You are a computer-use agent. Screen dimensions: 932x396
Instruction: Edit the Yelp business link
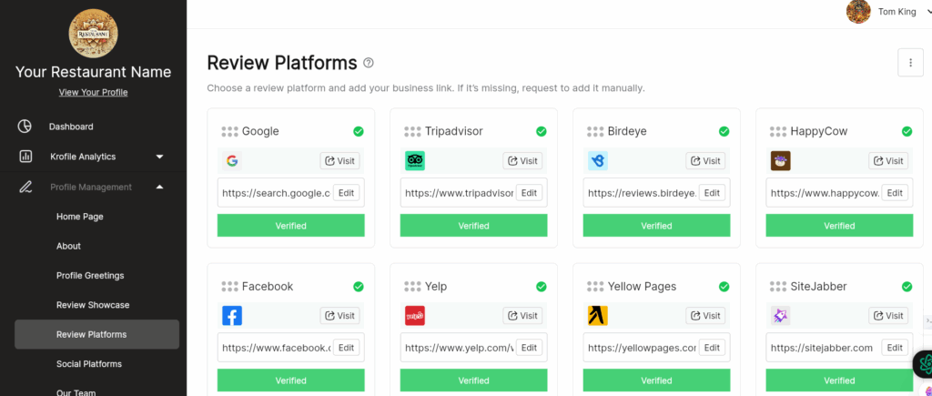click(x=529, y=348)
